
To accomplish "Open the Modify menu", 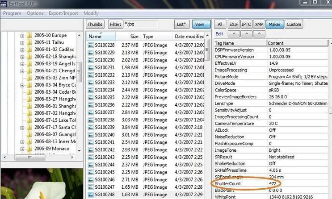I will [91, 13].
